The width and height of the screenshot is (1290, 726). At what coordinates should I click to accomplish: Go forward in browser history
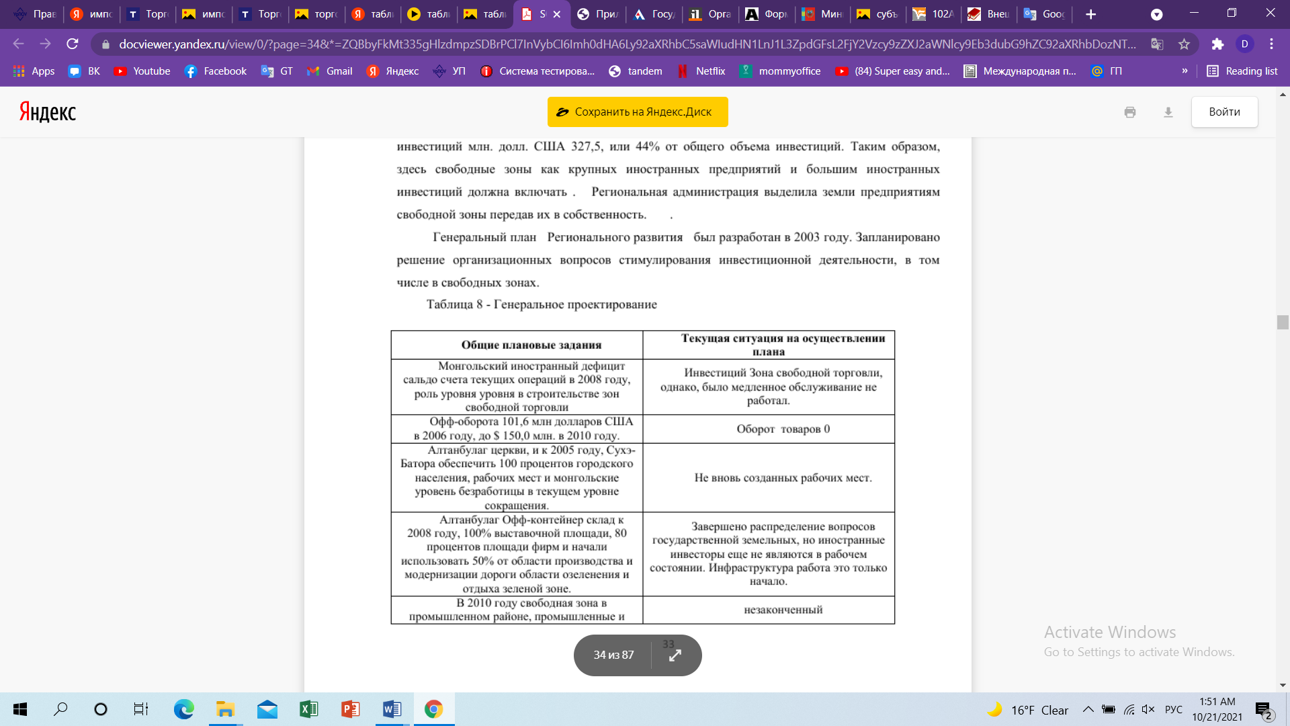[45, 44]
